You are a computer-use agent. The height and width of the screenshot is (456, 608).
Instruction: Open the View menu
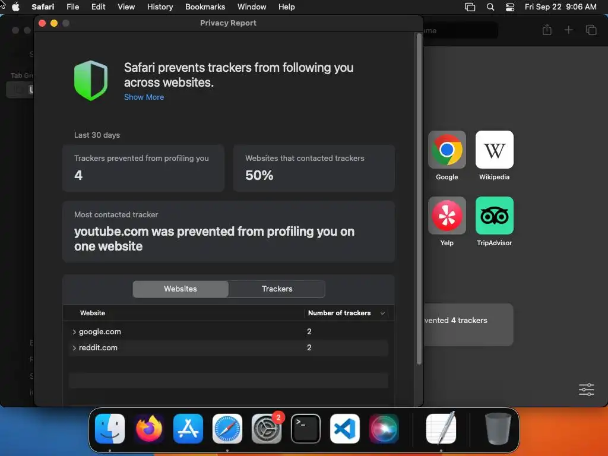point(126,7)
